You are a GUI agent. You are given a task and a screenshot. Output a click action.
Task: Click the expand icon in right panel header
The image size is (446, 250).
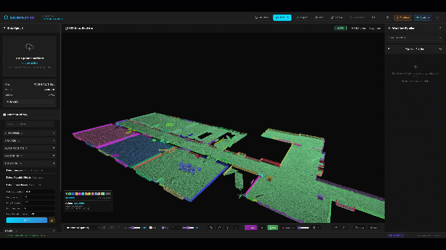pos(440,28)
